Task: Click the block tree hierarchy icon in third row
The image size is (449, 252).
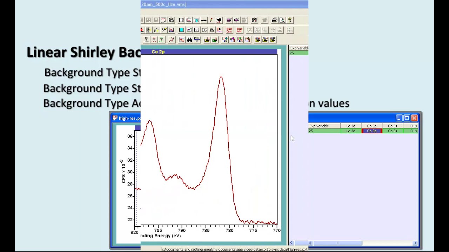Action: [x=146, y=40]
